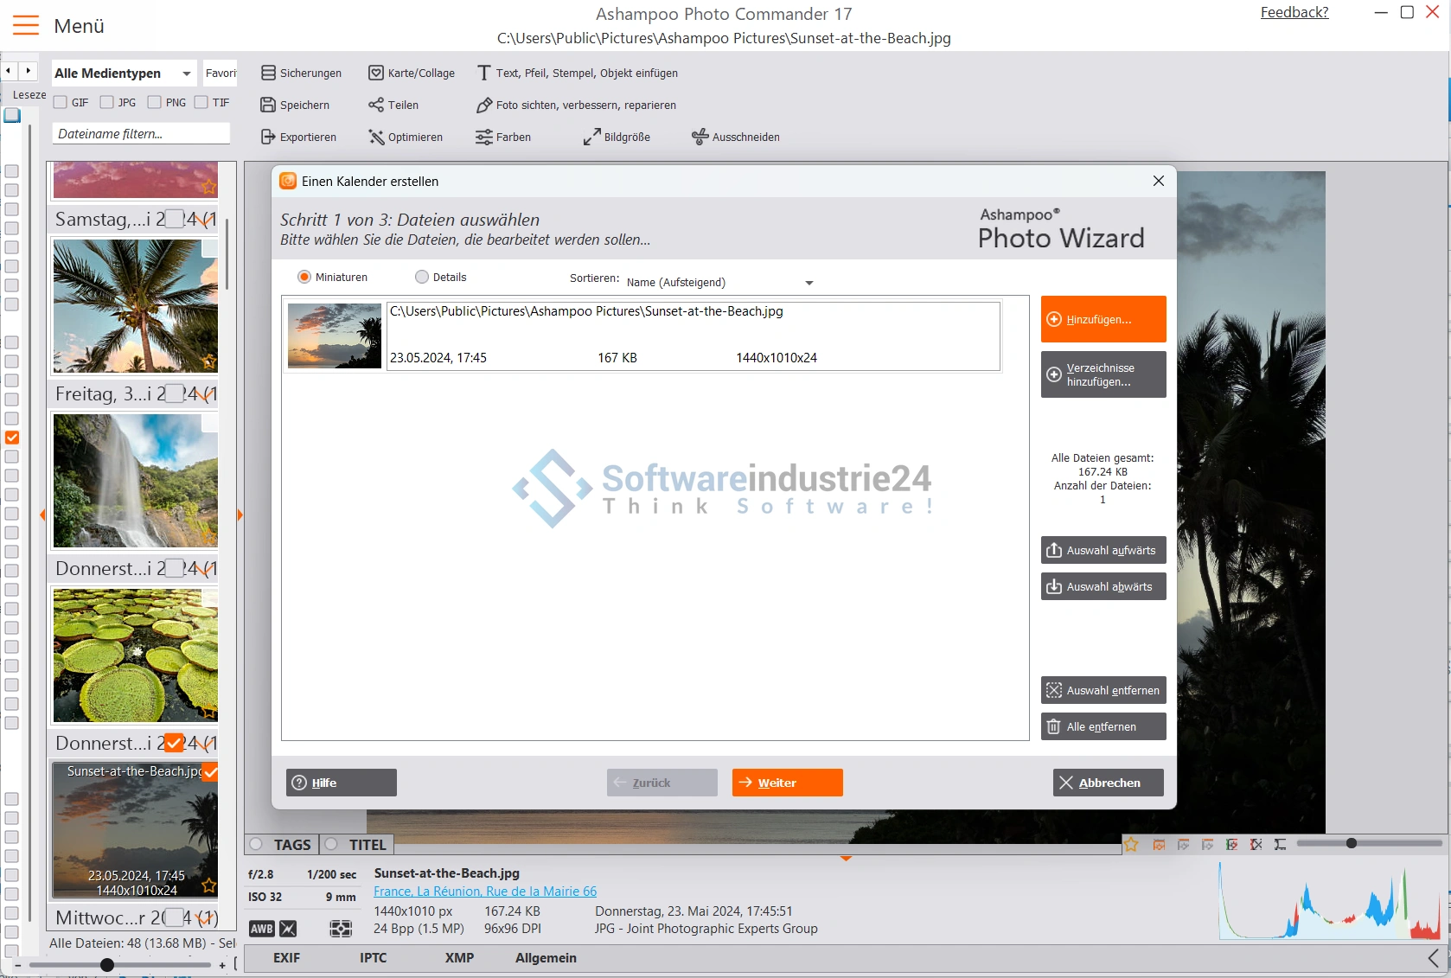
Task: Enable the PNG filter checkbox
Action: point(155,103)
